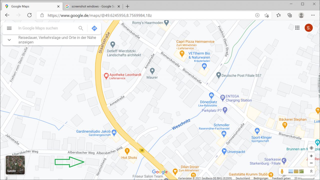This screenshot has height=180, width=320.
Task: Zoom out with the minus button
Action: 311,163
